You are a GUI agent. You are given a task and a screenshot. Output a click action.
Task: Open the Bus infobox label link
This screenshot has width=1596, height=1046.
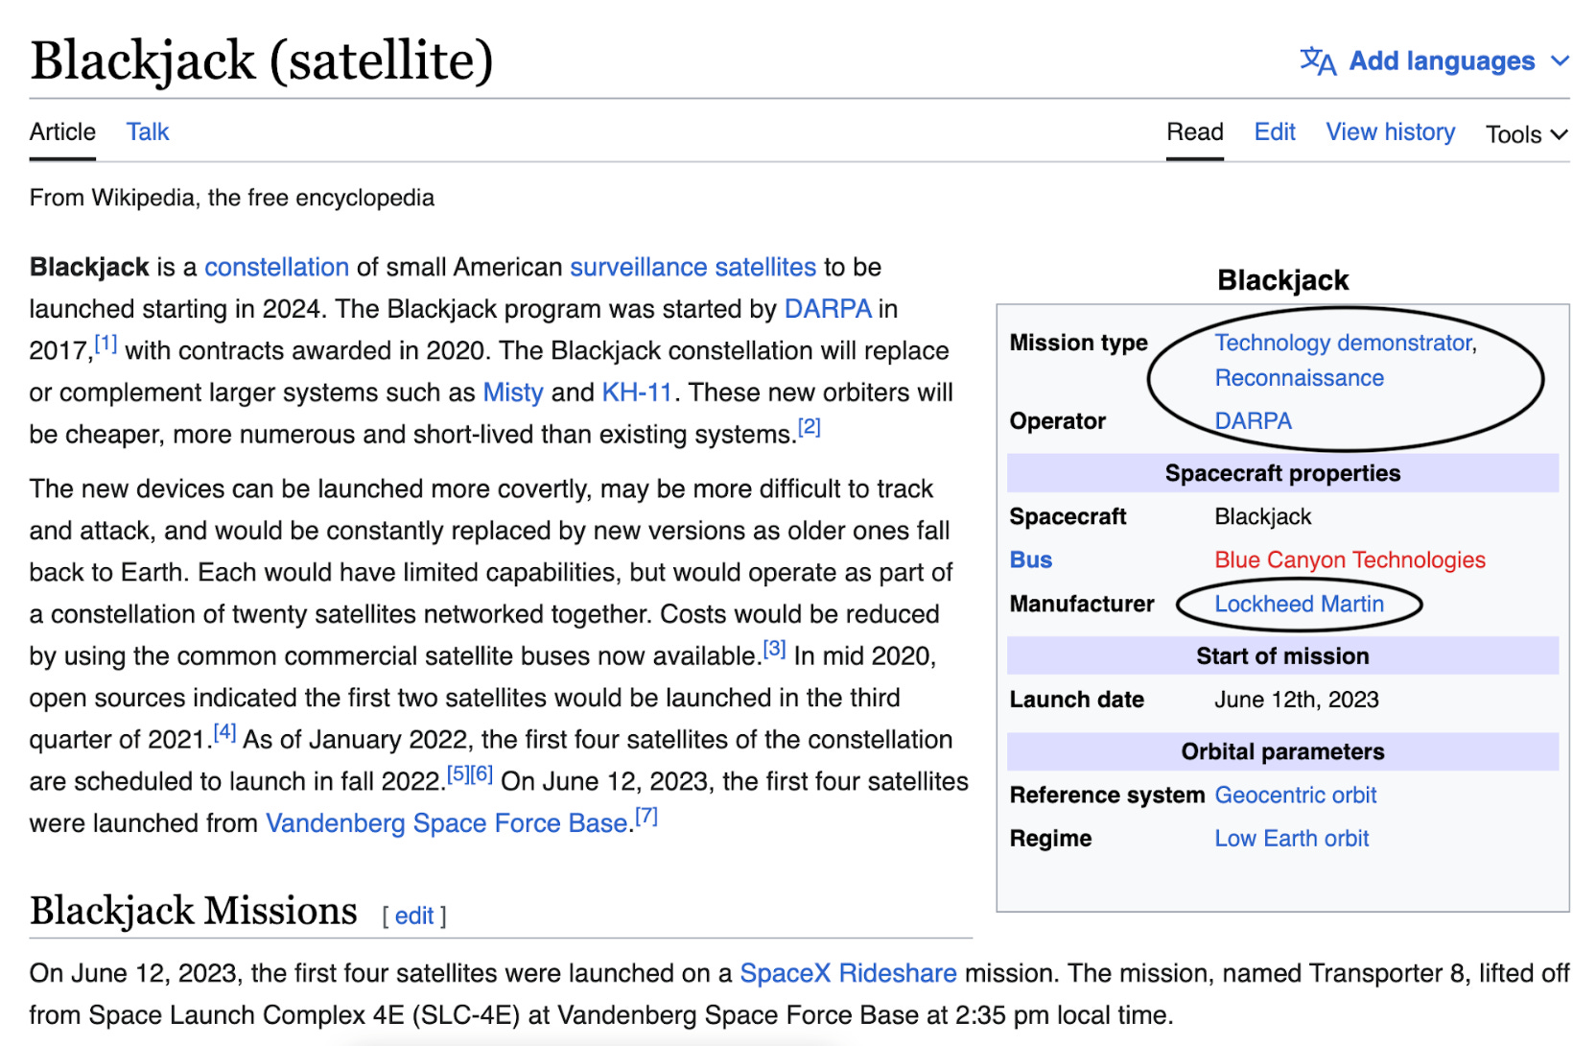[1031, 559]
